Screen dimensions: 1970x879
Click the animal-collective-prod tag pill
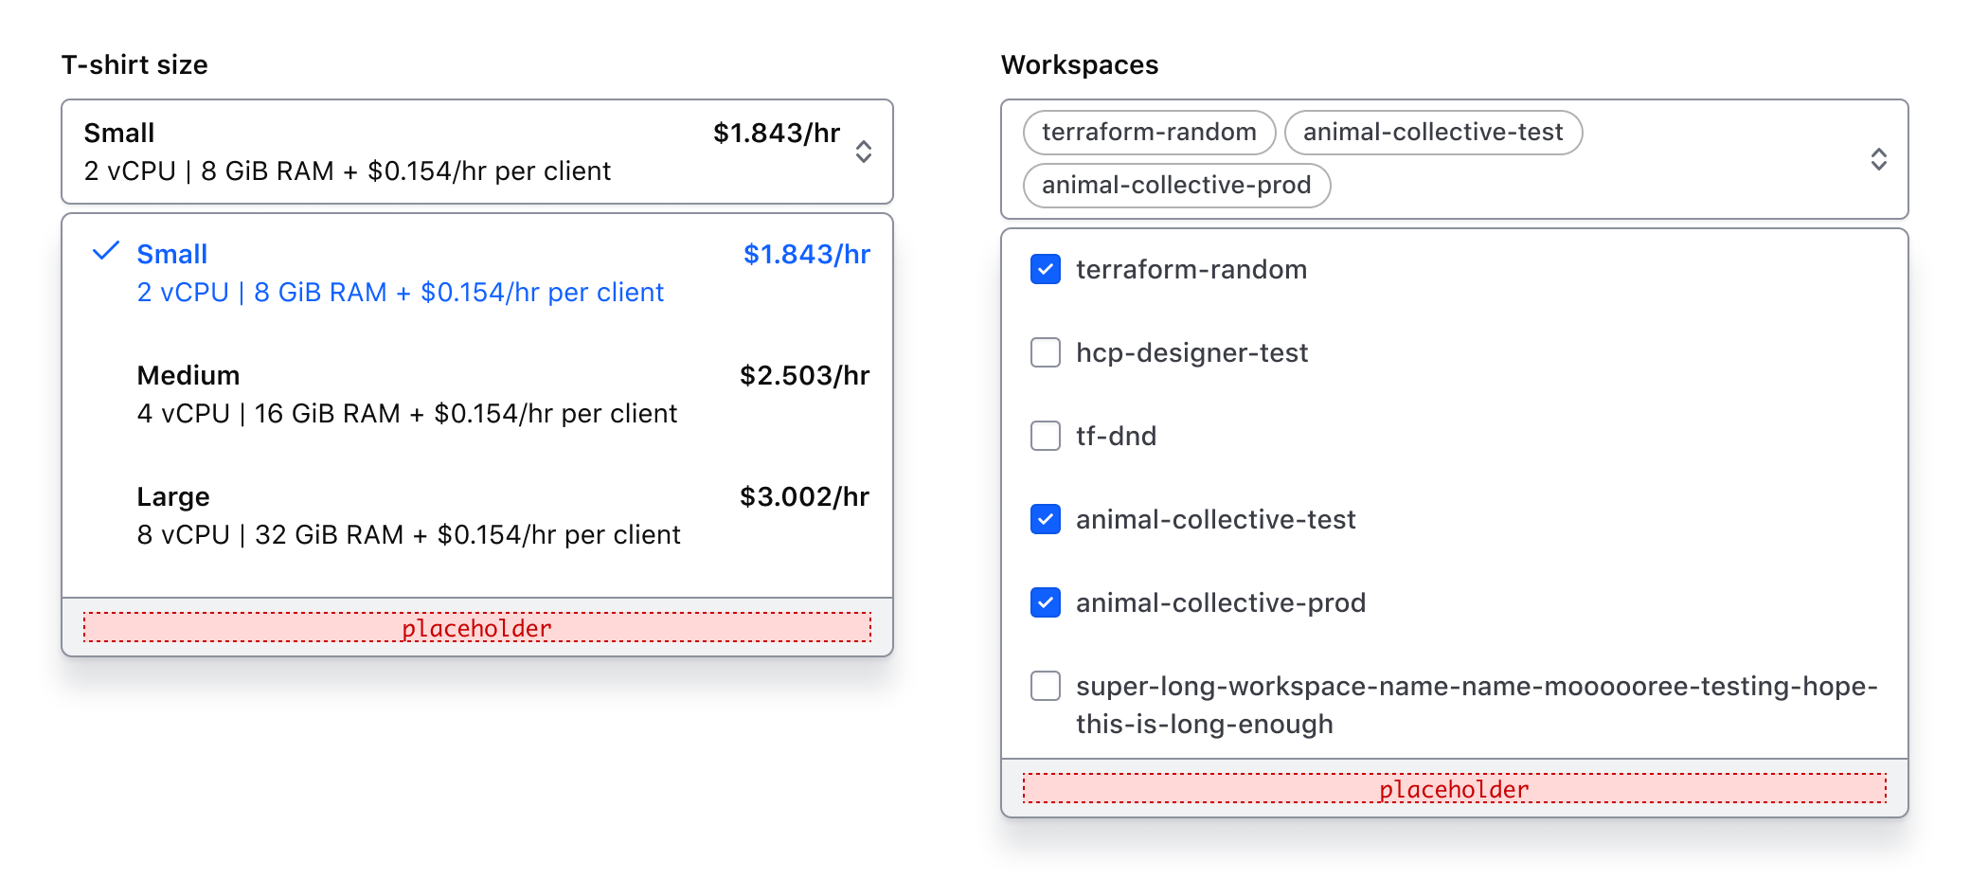(1176, 186)
